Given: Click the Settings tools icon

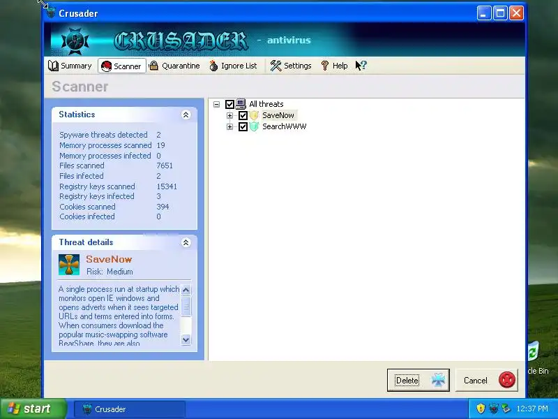Looking at the screenshot, I should [276, 66].
